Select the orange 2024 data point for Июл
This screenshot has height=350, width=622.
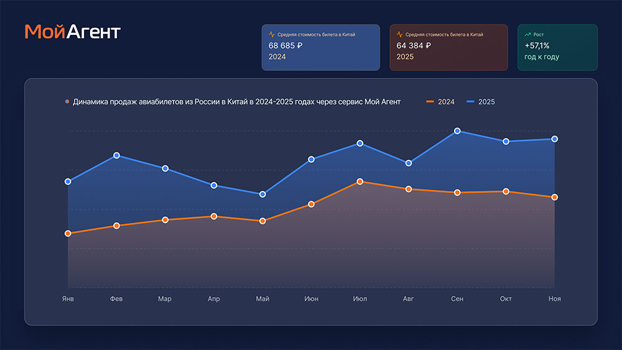coord(360,182)
